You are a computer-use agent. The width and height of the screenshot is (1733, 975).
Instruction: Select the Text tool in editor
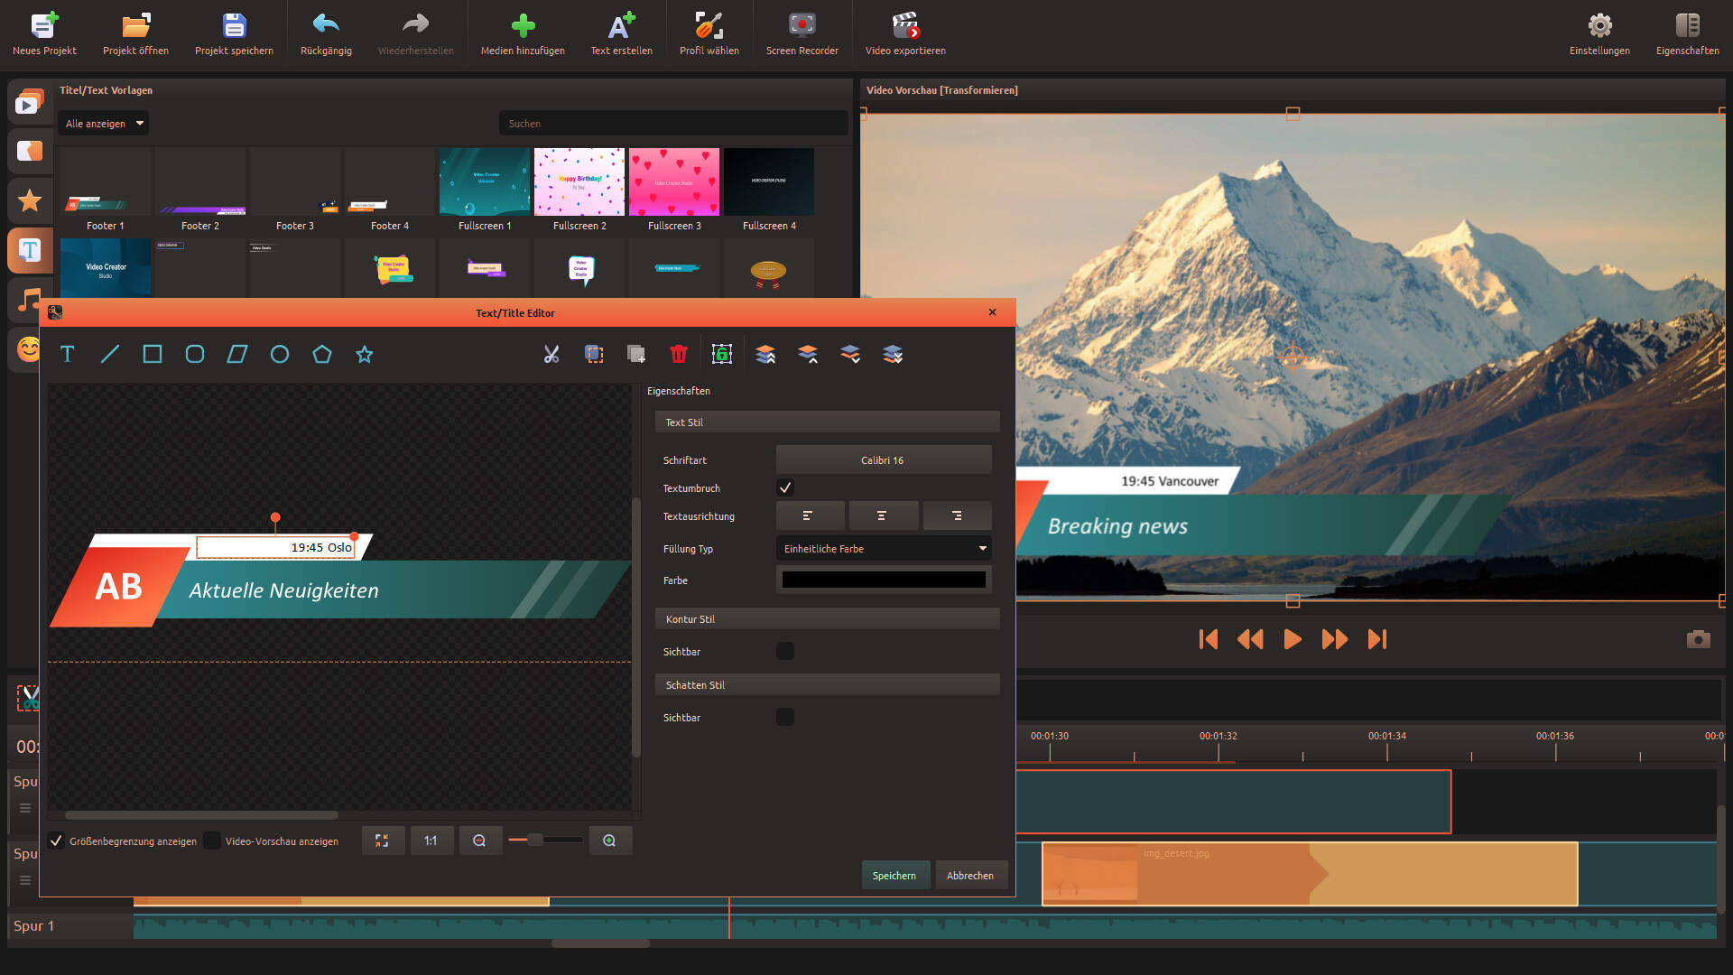click(x=68, y=354)
